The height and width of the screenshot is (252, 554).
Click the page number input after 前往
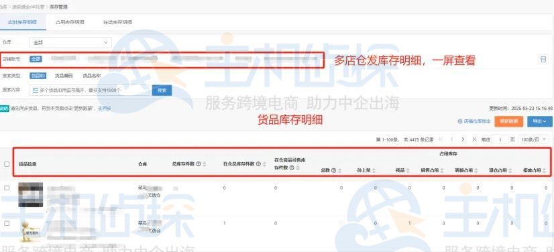pyautogui.click(x=500, y=139)
